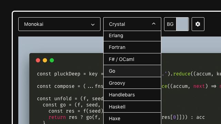Collapse the language list via up chevron

click(x=154, y=24)
